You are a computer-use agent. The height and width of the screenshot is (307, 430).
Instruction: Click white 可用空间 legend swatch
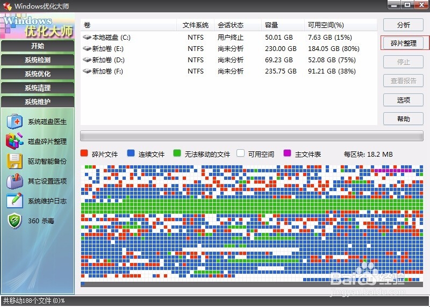click(x=240, y=153)
